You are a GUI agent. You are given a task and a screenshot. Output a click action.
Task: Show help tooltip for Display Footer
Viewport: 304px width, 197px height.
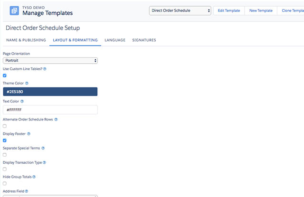[29, 134]
